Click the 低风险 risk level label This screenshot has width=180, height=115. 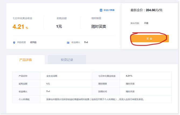[x=33, y=42]
